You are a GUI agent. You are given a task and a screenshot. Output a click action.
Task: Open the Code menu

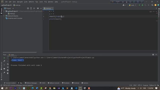coord(26,2)
